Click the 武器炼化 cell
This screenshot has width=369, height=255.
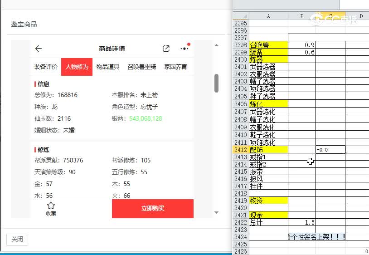click(268, 112)
